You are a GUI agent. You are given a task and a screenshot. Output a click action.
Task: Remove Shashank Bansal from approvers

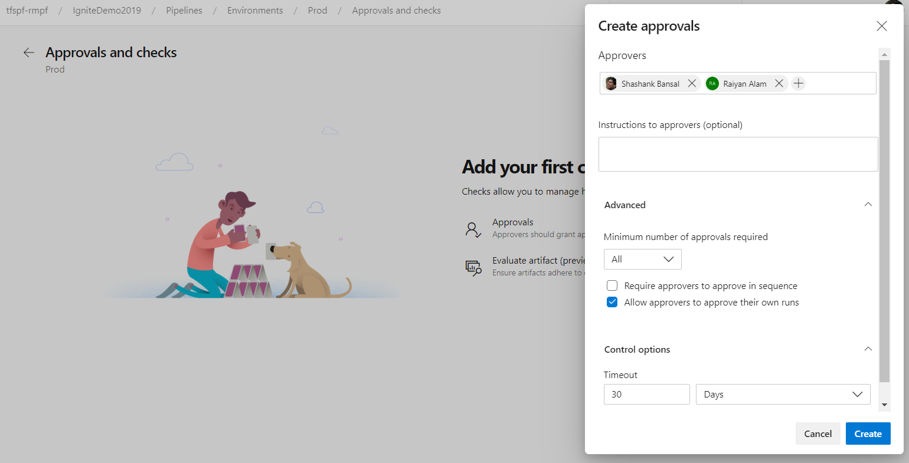(692, 84)
